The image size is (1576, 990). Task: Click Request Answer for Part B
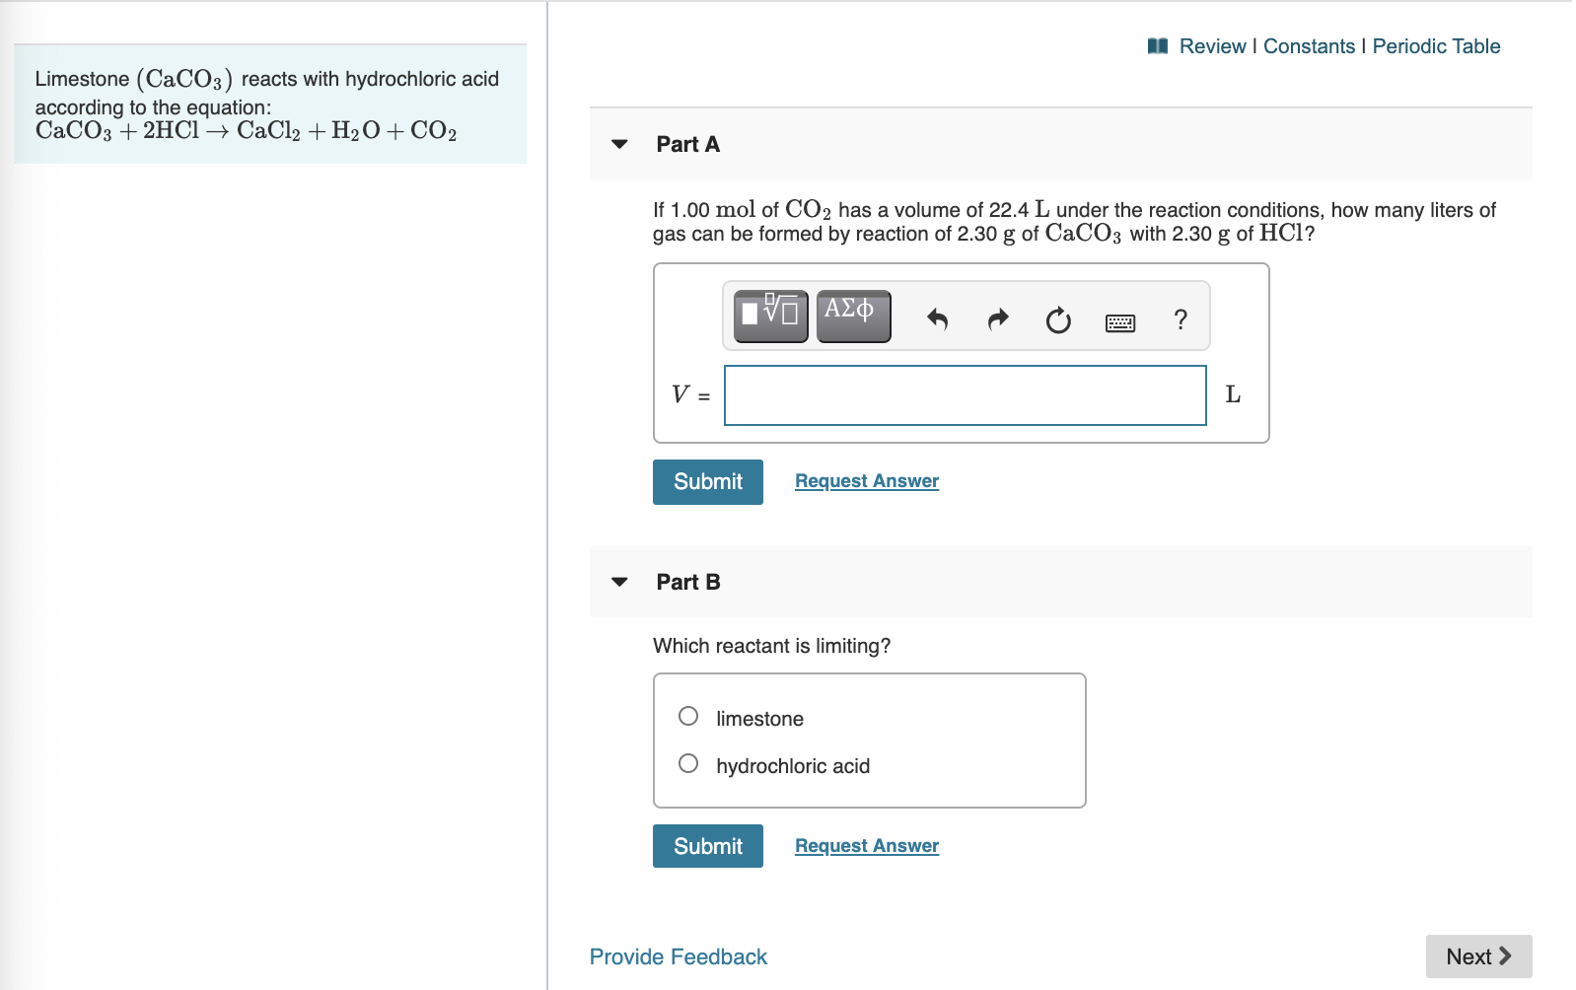pos(866,845)
